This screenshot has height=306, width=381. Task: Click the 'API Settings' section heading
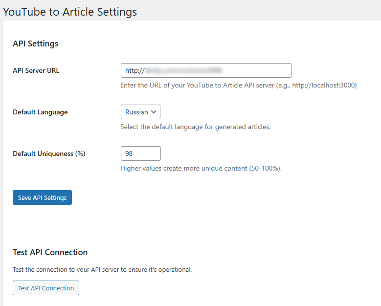pyautogui.click(x=36, y=44)
